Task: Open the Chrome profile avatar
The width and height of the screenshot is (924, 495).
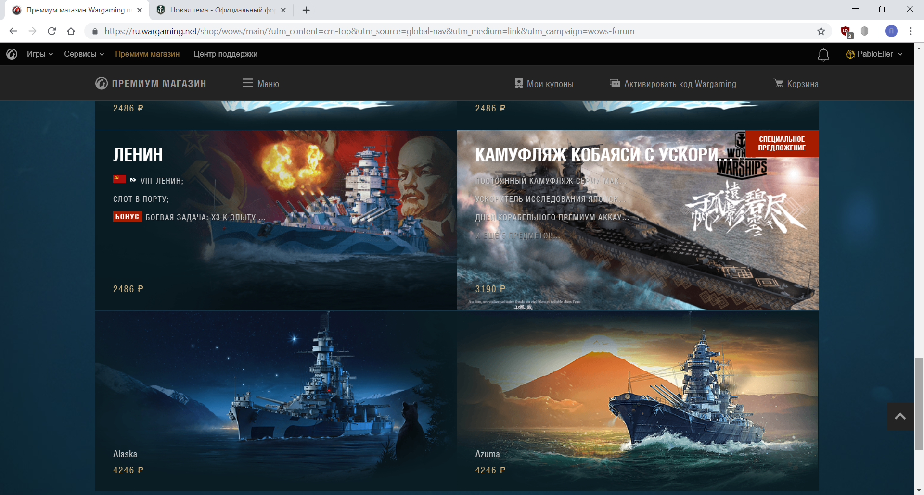Action: [891, 31]
